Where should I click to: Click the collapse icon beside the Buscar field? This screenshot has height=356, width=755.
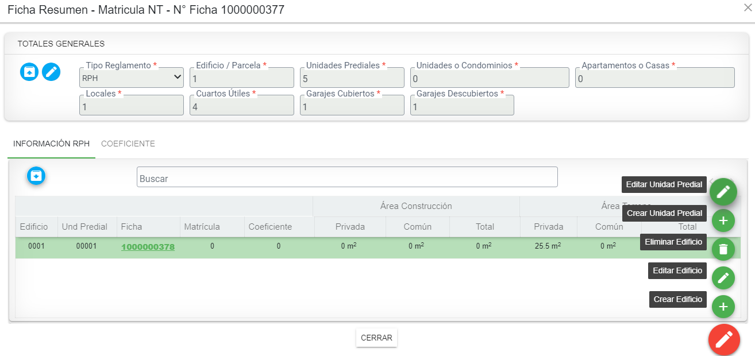(x=36, y=175)
